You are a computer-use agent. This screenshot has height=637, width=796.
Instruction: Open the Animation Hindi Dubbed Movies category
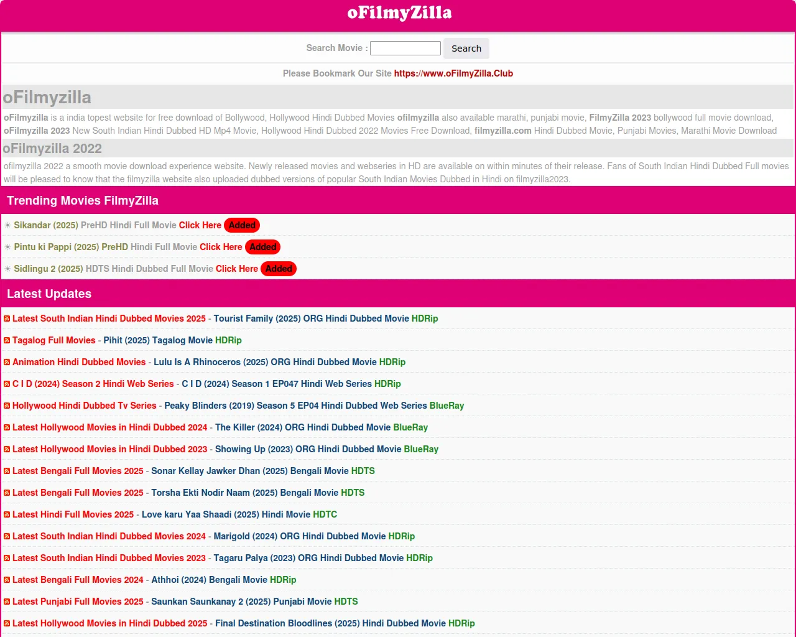[79, 362]
